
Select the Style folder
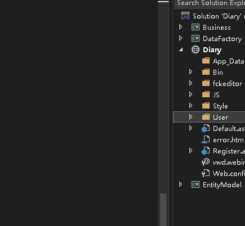[209, 106]
